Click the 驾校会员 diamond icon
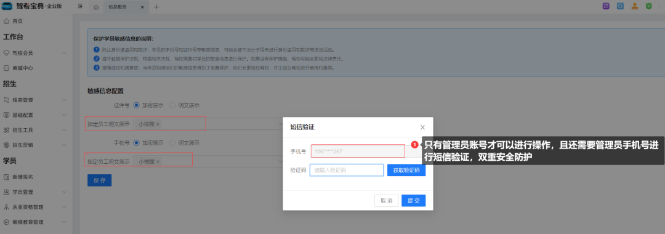Image resolution: width=665 pixels, height=234 pixels. point(6,53)
